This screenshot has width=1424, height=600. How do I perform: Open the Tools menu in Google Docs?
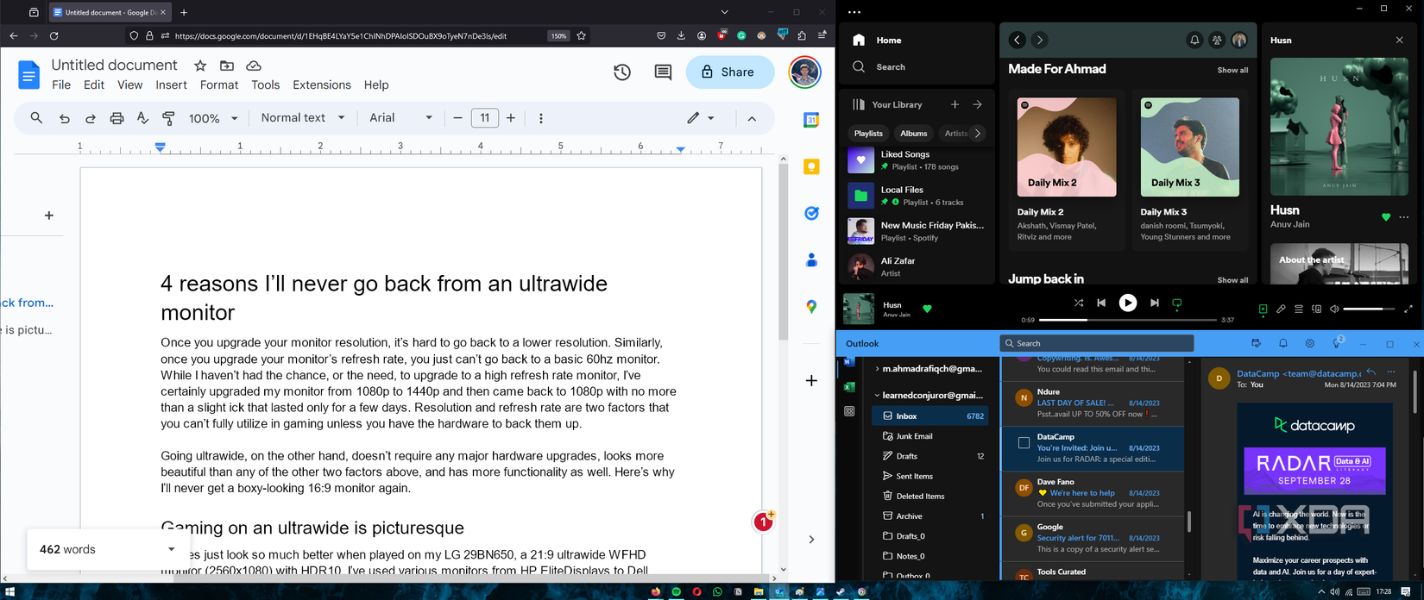[265, 84]
